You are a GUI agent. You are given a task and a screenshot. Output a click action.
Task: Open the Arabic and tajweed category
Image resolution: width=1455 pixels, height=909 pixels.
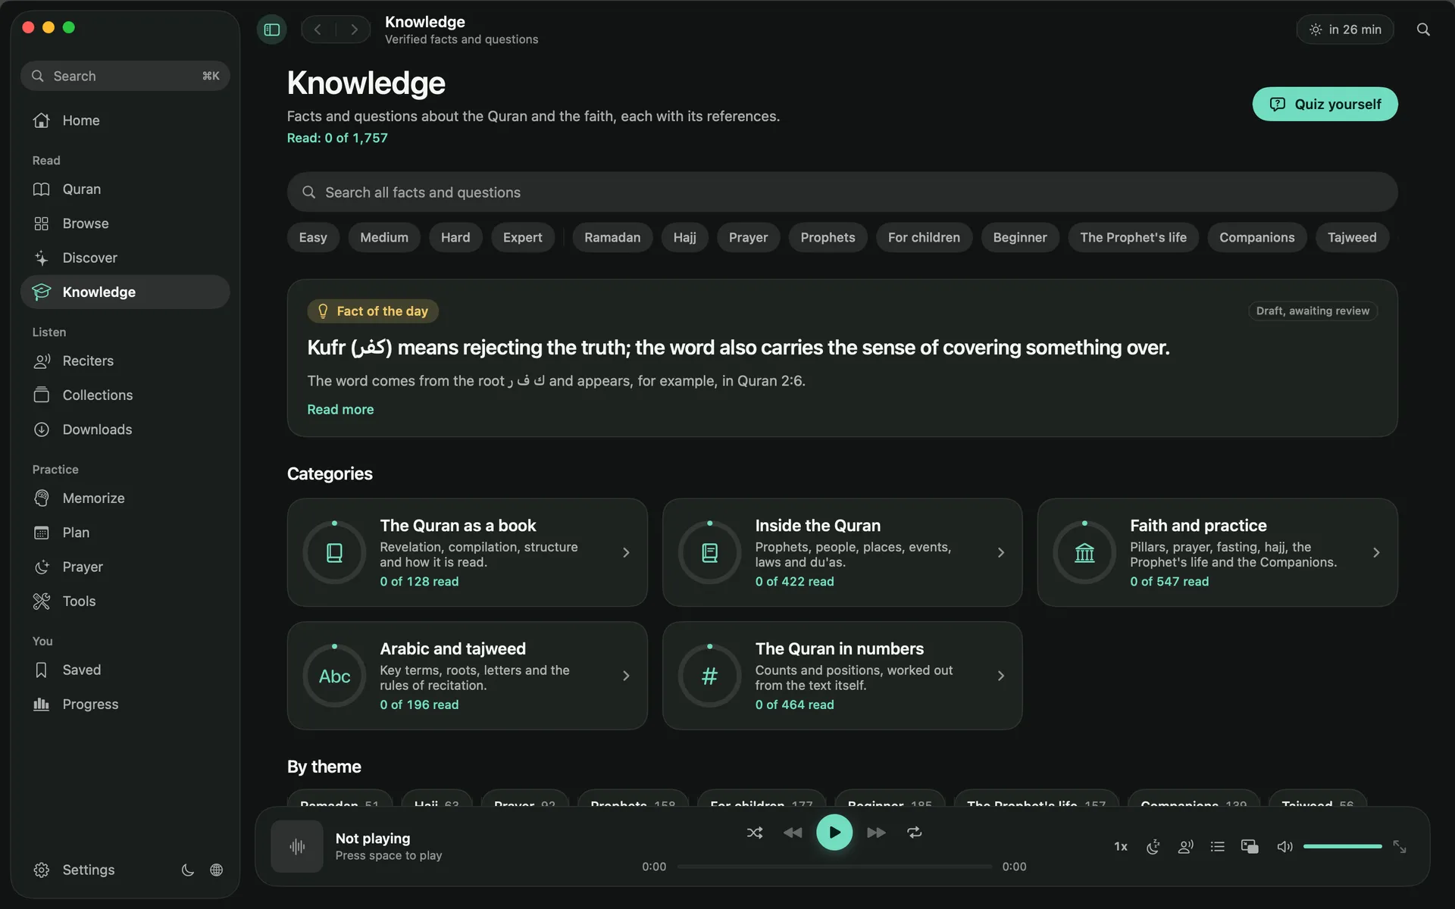pos(468,676)
